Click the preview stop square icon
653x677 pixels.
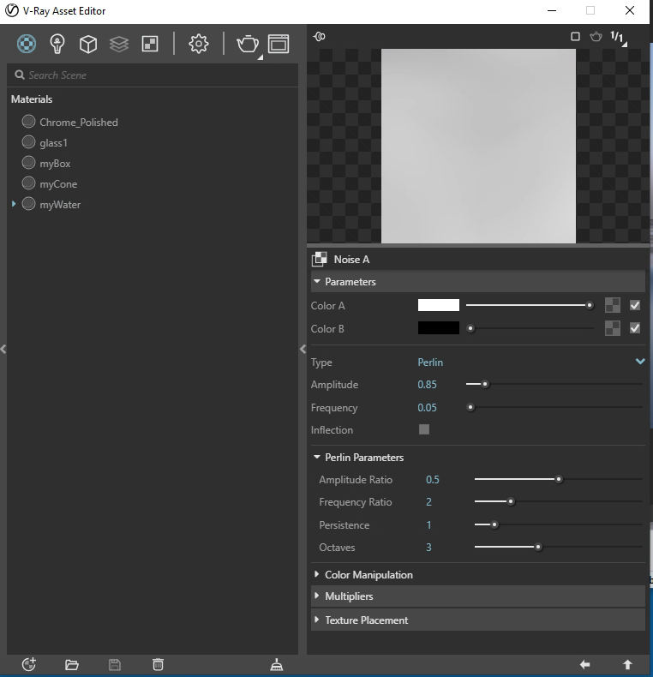click(x=575, y=36)
